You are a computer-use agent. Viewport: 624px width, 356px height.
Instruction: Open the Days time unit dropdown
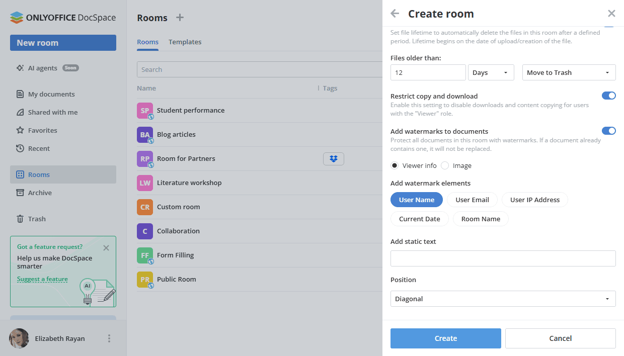[x=491, y=72]
